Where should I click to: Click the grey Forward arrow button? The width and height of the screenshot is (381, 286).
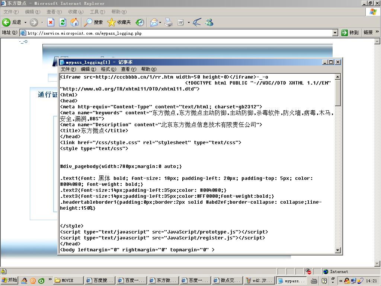(x=34, y=22)
